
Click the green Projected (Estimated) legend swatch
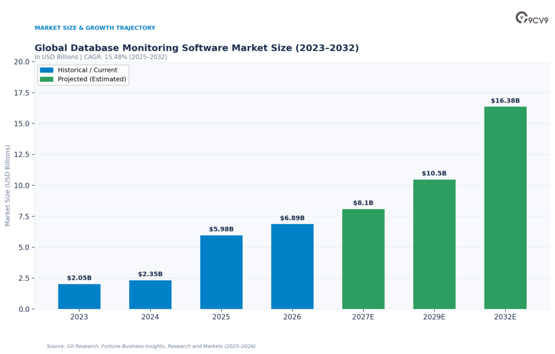coord(47,79)
